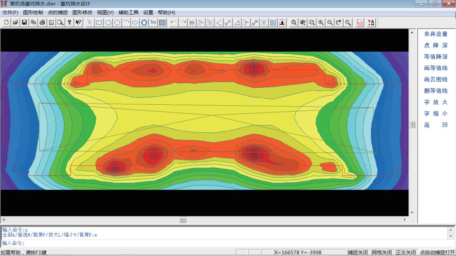Open the 文件(F) menu

(10, 13)
